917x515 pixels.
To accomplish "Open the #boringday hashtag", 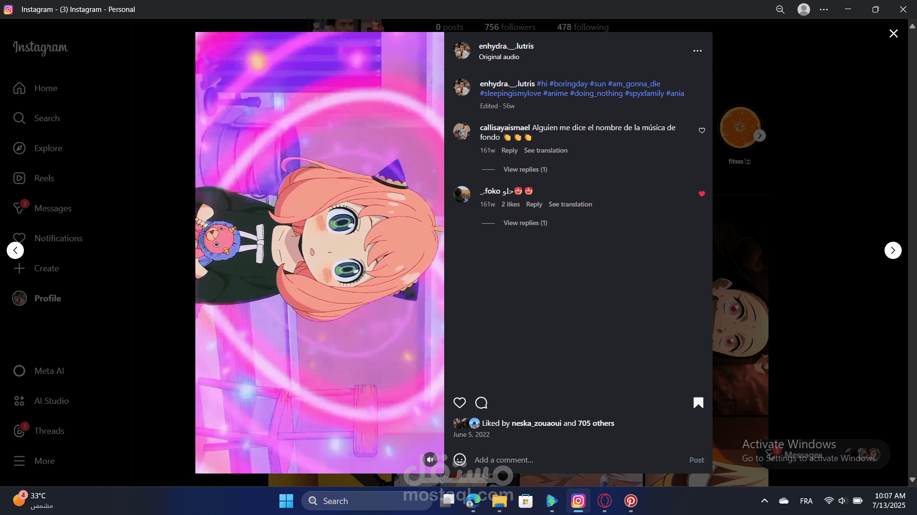I will pyautogui.click(x=568, y=83).
